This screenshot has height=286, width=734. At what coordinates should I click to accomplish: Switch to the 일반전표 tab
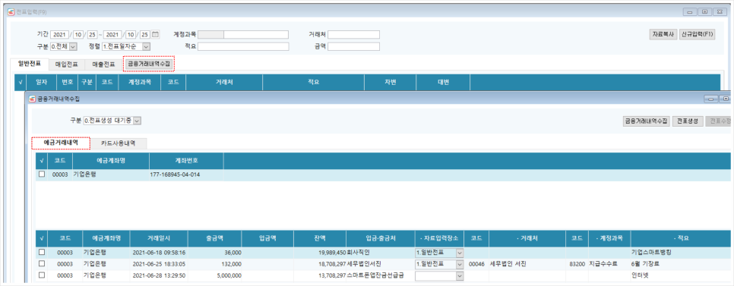pos(29,64)
